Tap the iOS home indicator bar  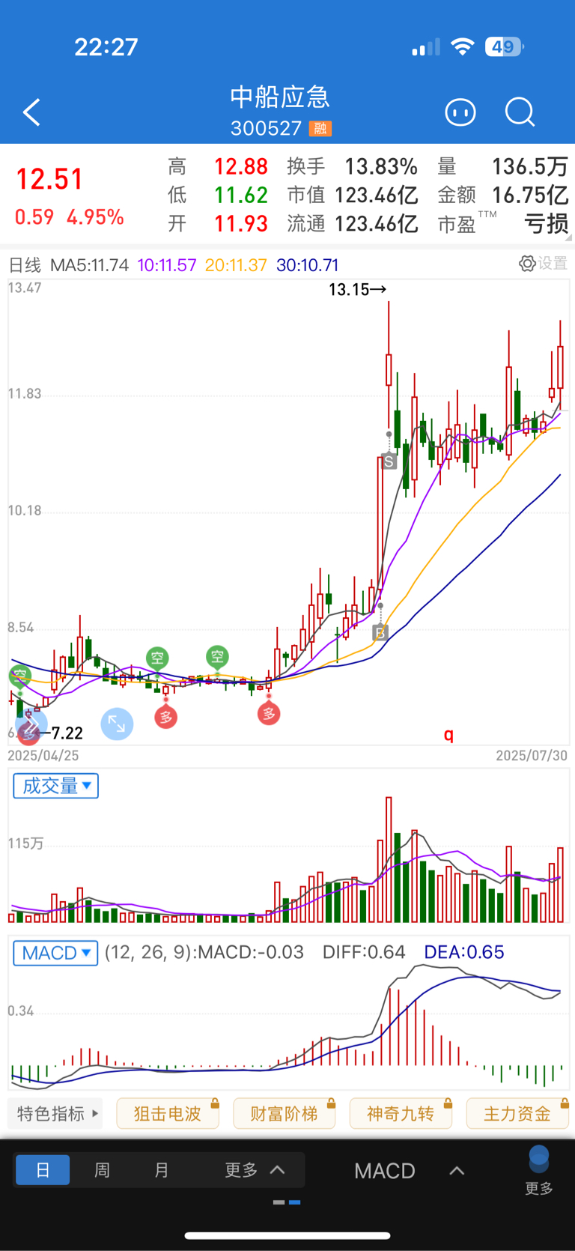[287, 1236]
